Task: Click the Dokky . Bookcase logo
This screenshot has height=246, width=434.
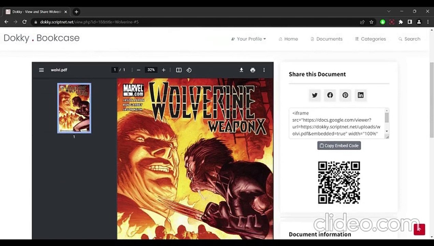Action: tap(42, 38)
